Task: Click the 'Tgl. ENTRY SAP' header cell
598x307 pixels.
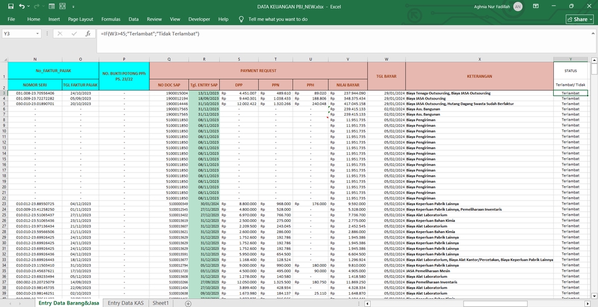Action: tap(204, 85)
